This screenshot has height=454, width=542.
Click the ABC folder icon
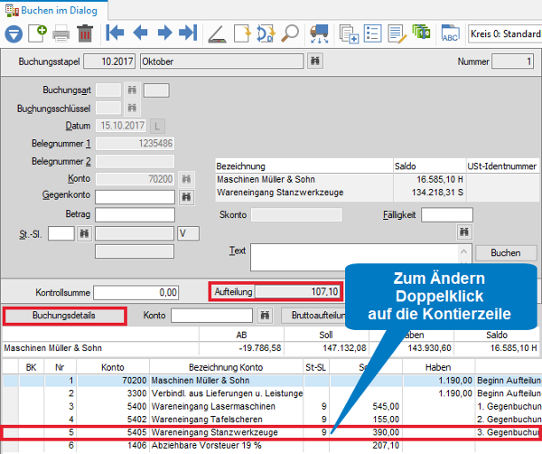(x=450, y=33)
